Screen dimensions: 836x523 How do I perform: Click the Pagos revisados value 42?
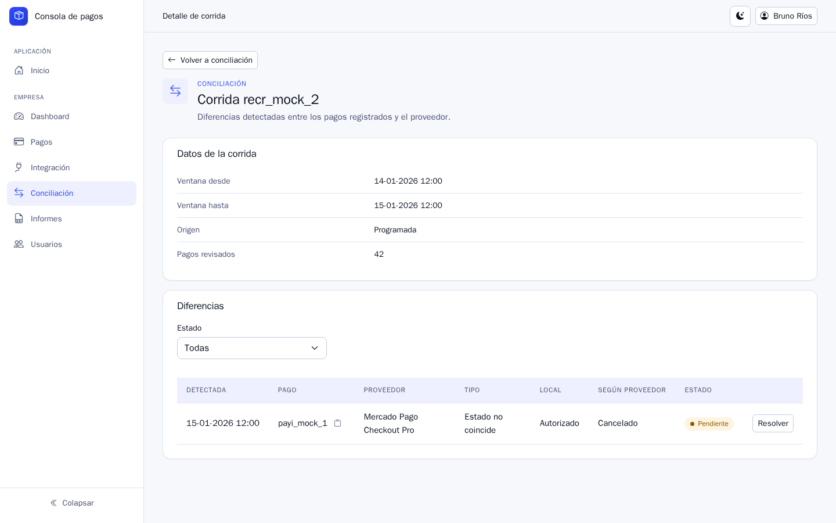pyautogui.click(x=379, y=255)
